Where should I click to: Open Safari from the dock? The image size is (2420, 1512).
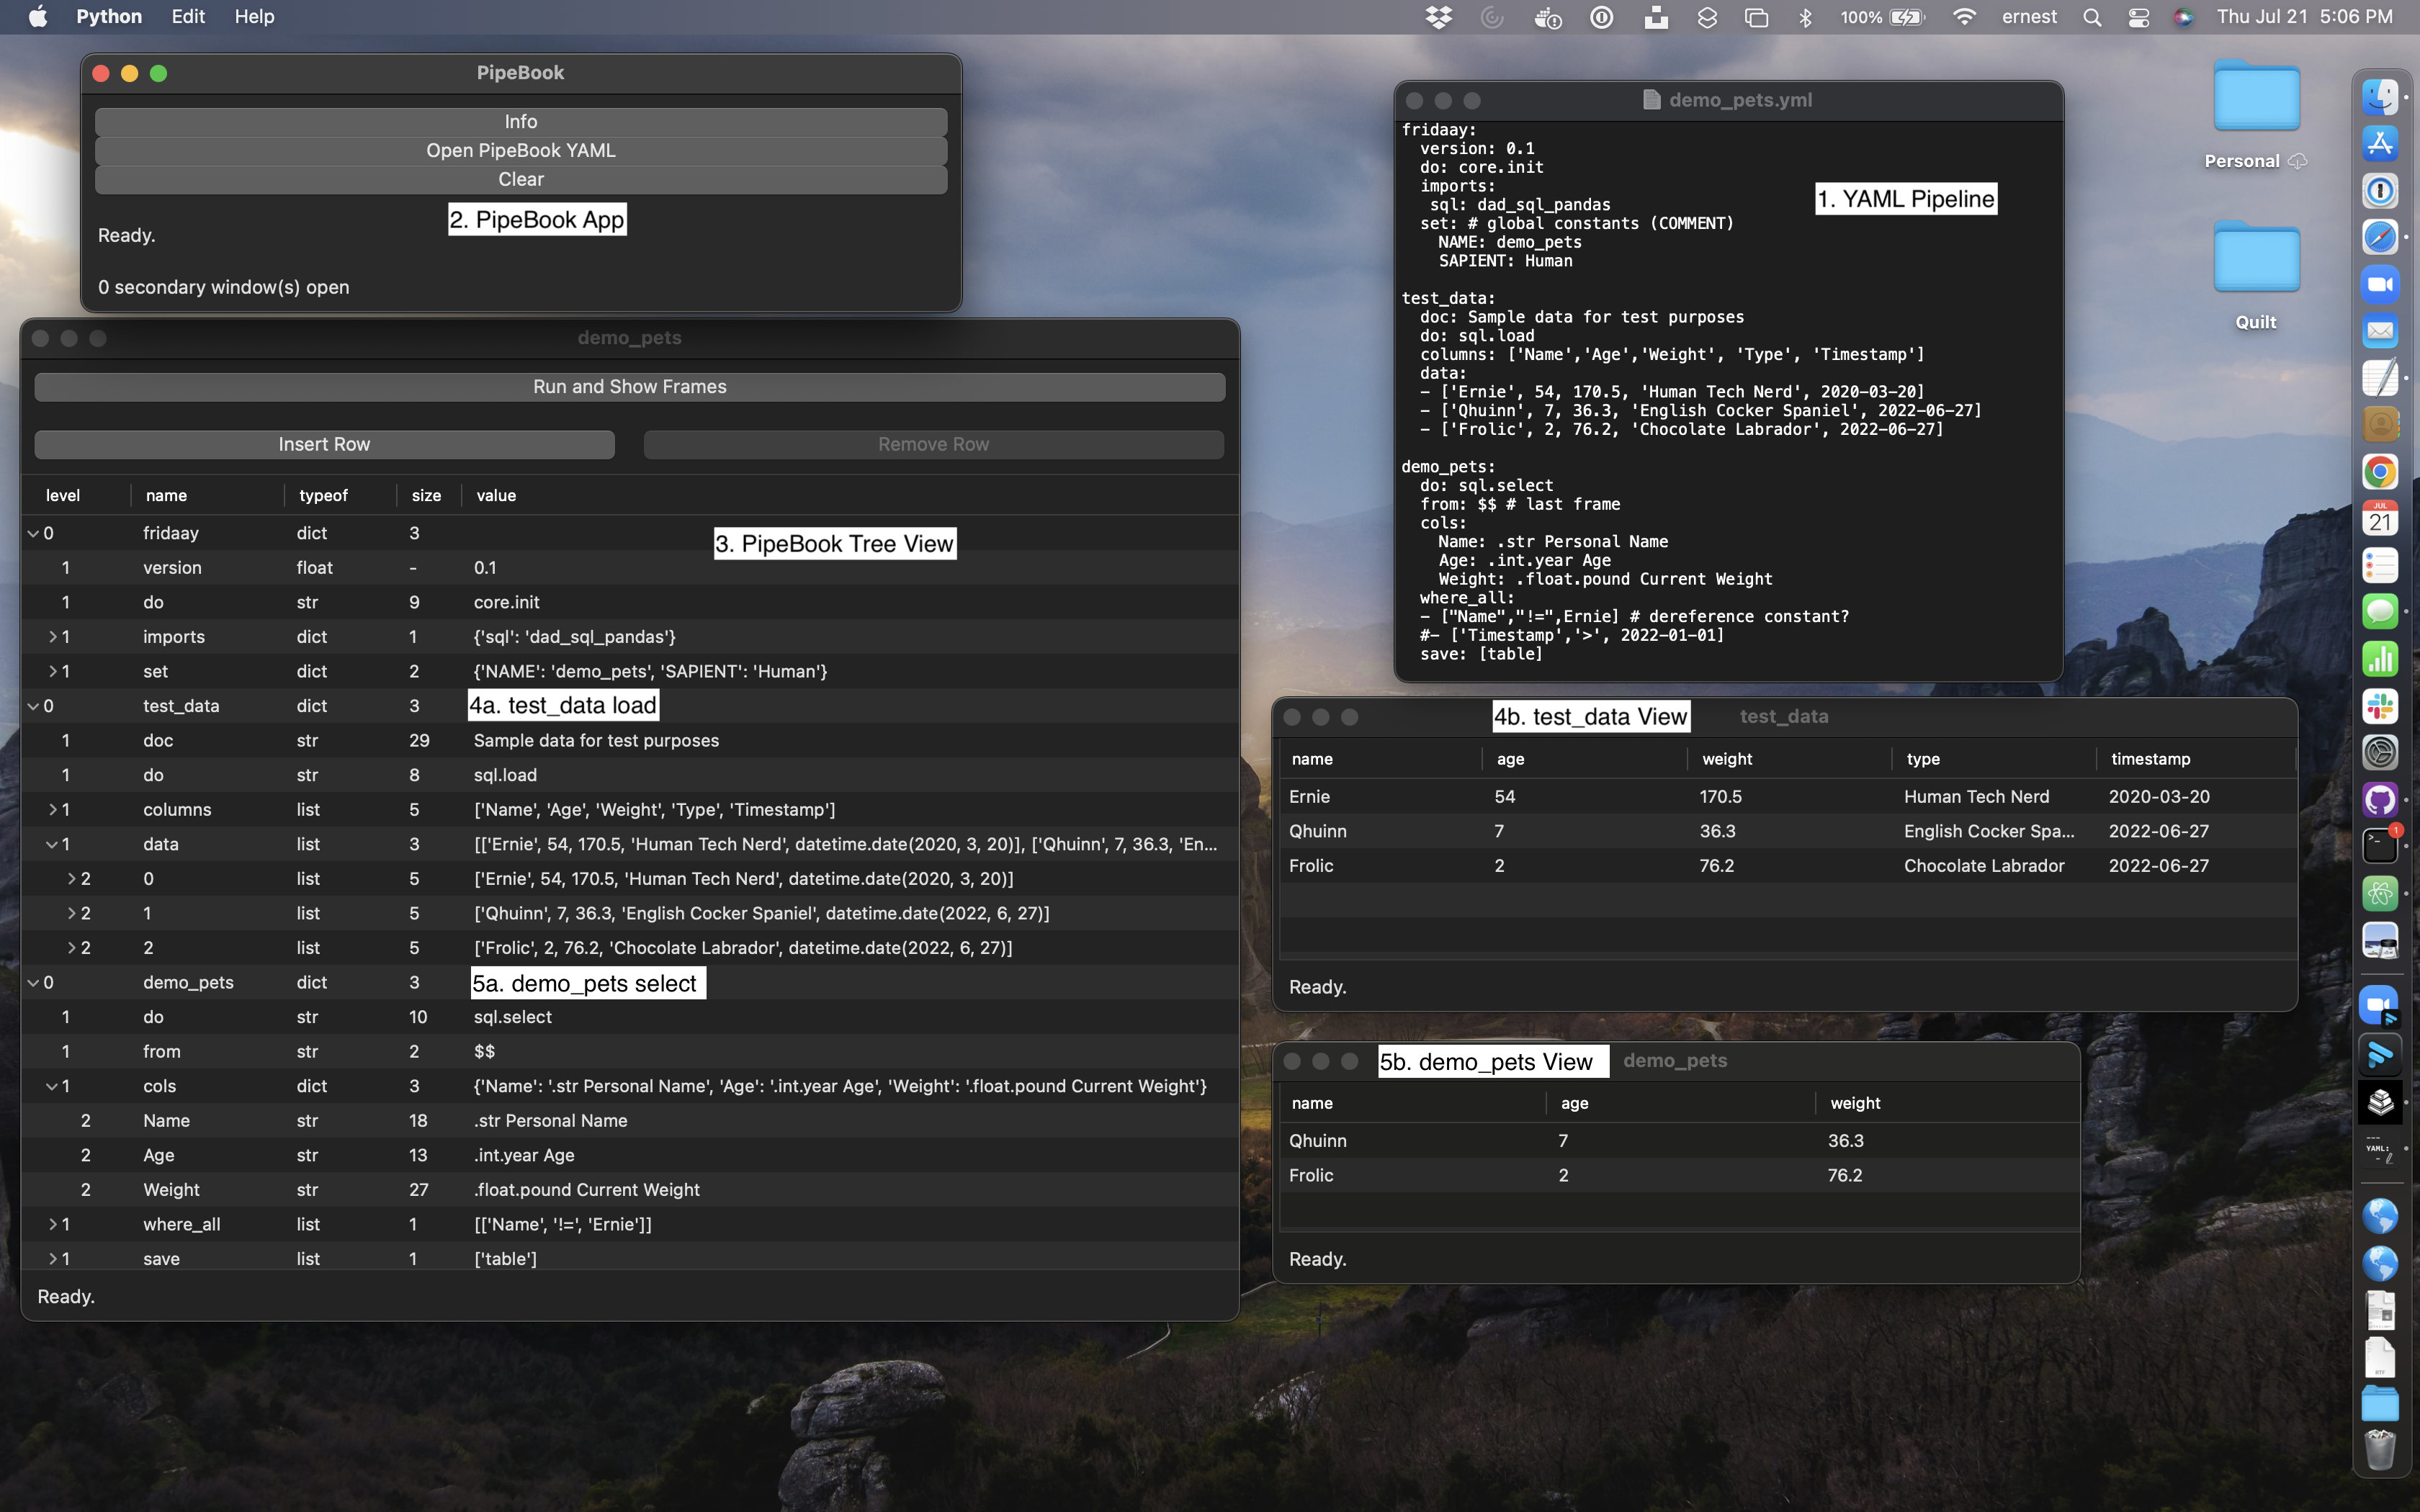tap(2380, 238)
